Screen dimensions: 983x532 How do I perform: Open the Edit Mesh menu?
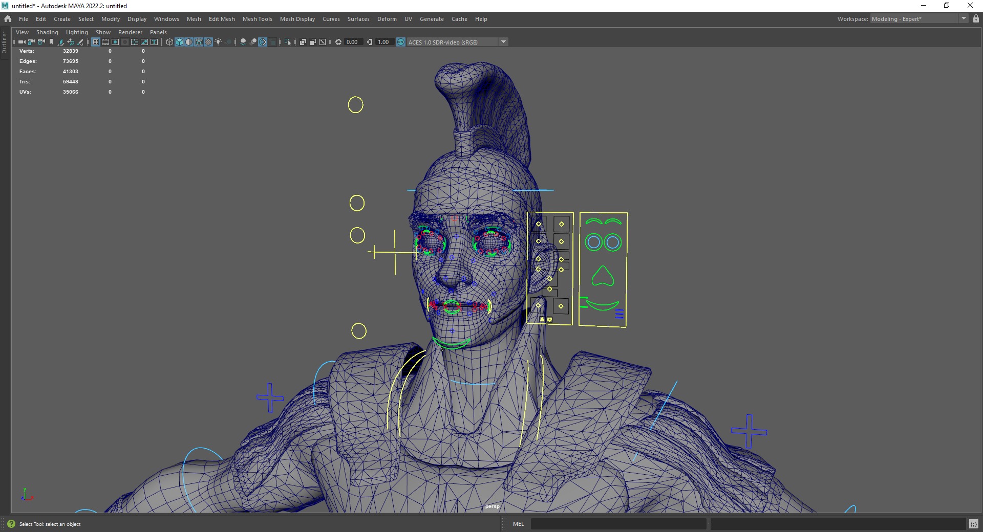tap(222, 19)
